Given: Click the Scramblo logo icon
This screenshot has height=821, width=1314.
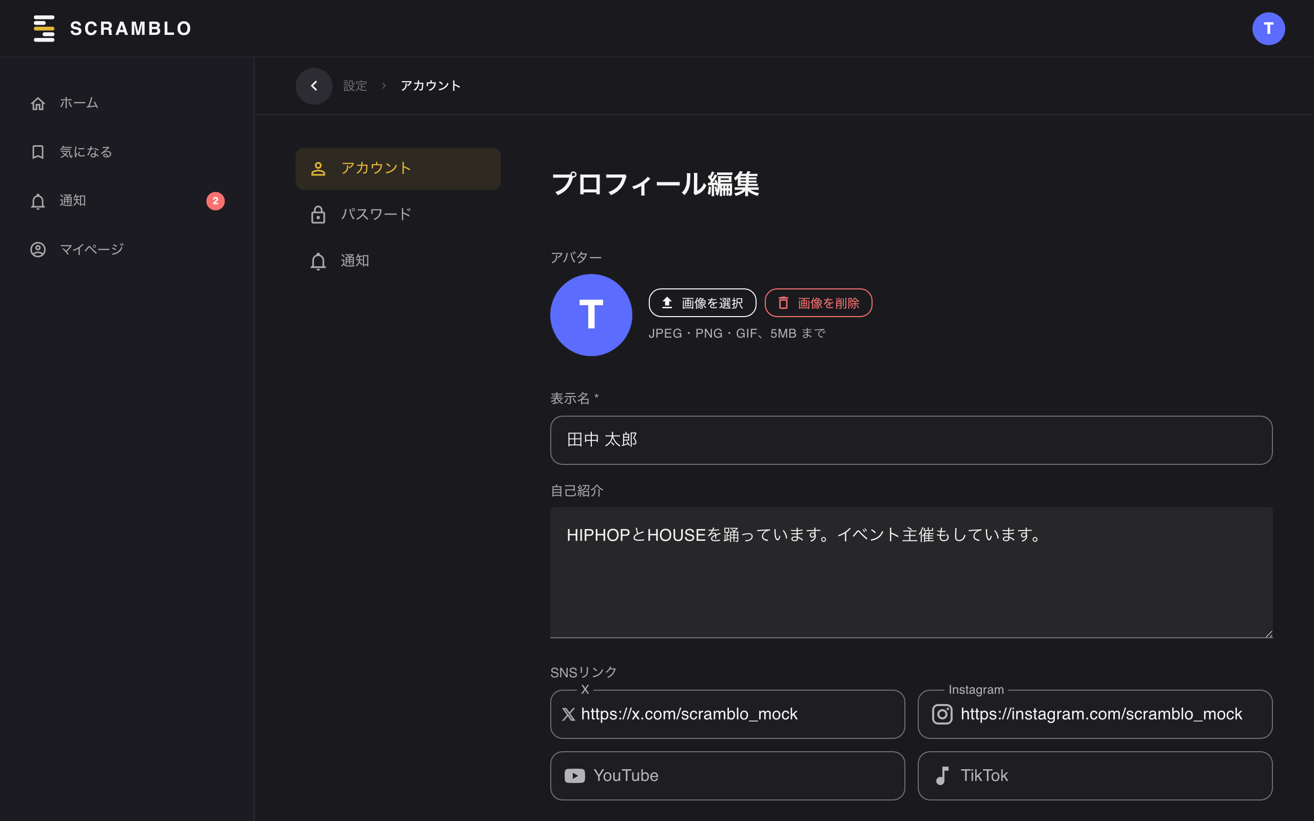Looking at the screenshot, I should (44, 28).
